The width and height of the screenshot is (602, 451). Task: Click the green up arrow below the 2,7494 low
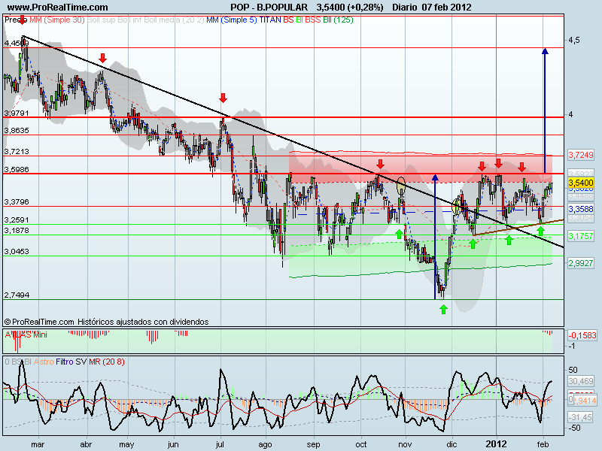coord(443,309)
